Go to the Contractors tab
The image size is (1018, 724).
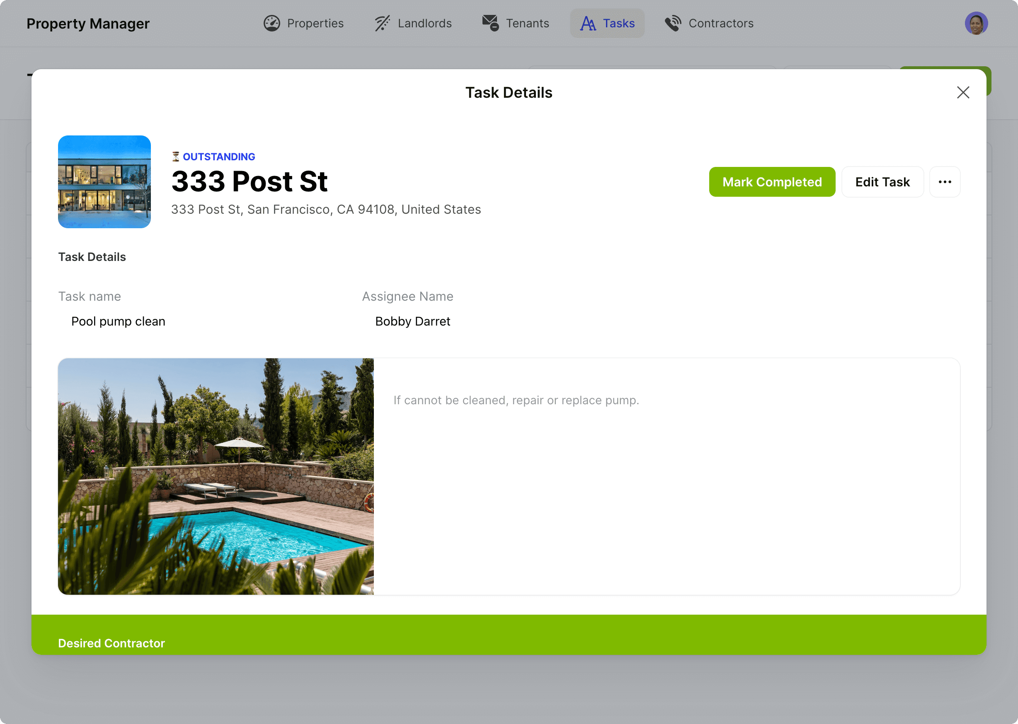(720, 23)
